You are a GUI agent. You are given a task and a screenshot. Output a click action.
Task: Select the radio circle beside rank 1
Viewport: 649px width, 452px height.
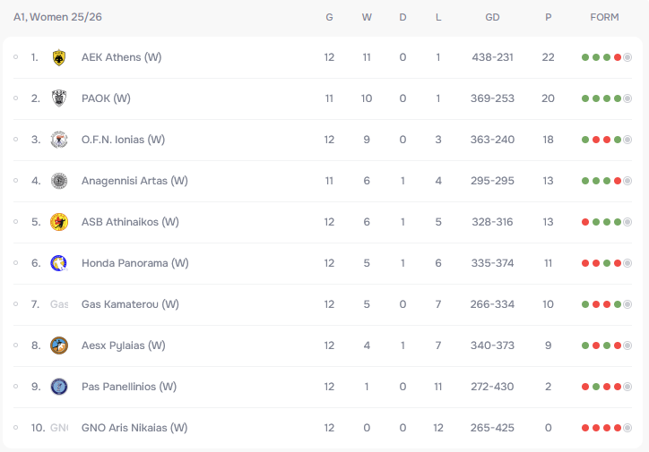16,57
